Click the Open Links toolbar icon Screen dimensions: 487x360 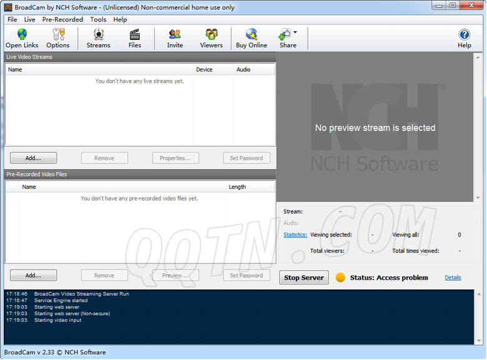(x=22, y=35)
